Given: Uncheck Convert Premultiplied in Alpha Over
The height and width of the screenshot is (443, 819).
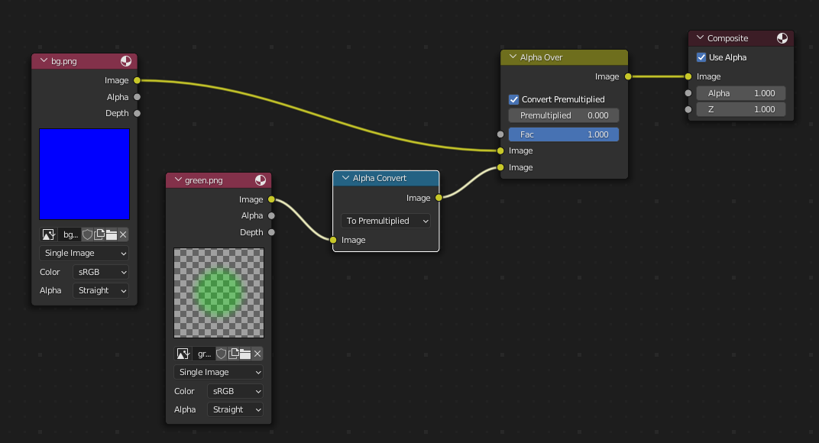Looking at the screenshot, I should click(513, 99).
